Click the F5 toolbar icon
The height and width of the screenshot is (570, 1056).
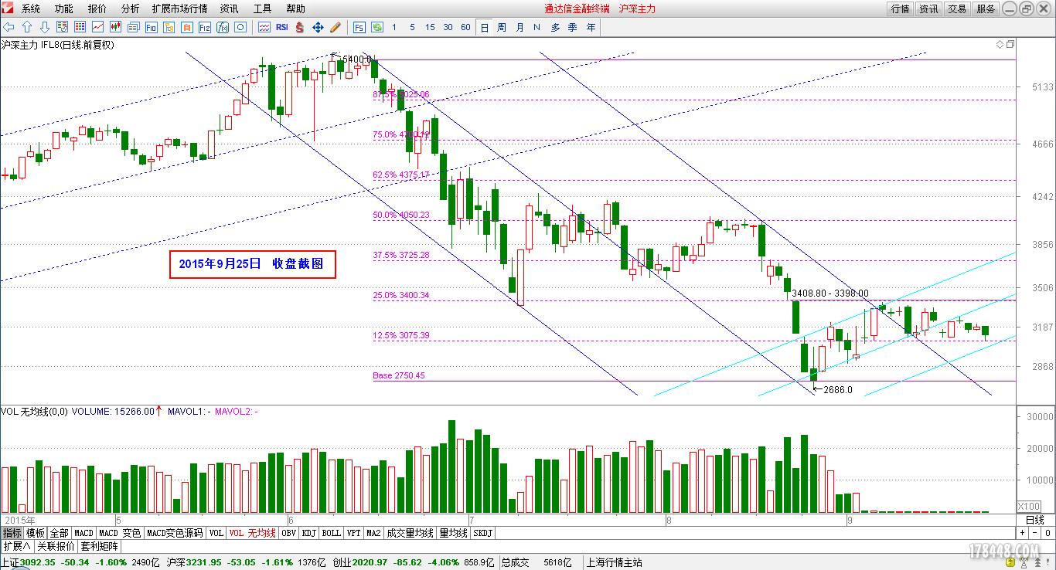point(359,27)
